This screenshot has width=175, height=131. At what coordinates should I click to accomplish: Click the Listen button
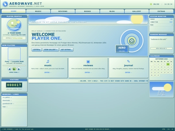tap(37, 49)
